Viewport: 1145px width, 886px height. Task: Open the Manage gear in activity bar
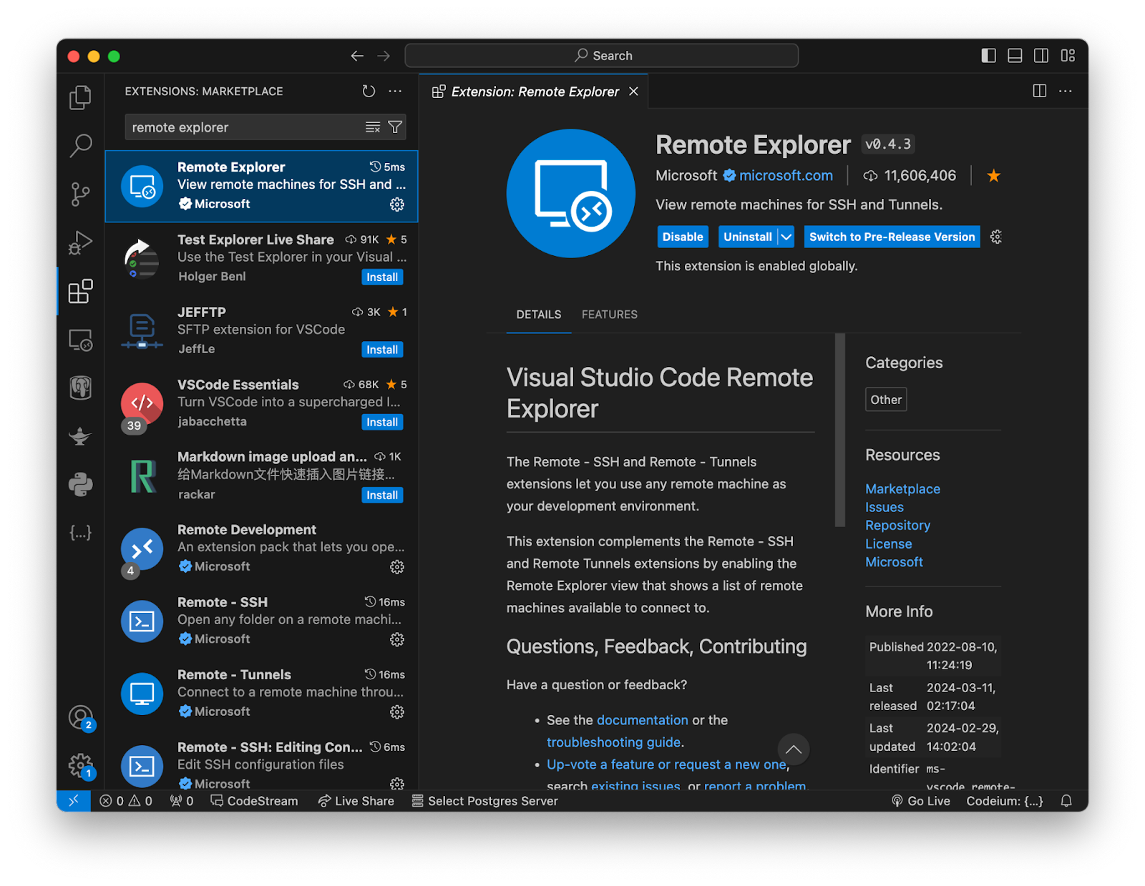80,765
